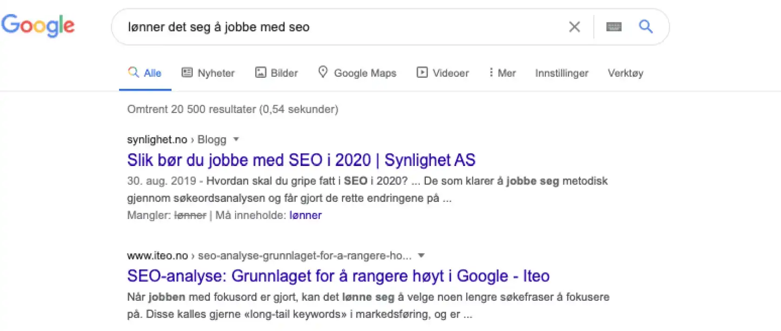The width and height of the screenshot is (781, 331).
Task: Clear the search query with the X icon
Action: [x=575, y=27]
